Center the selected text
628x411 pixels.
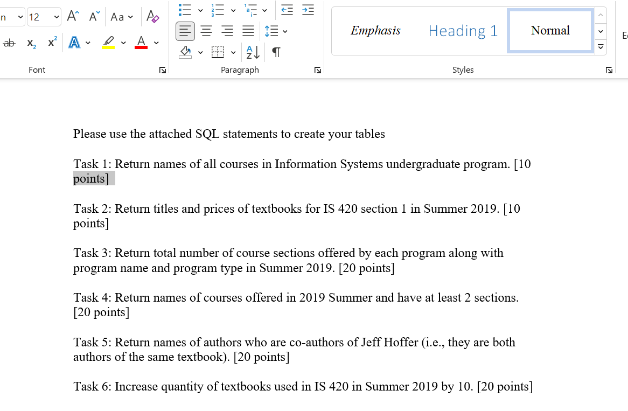click(206, 31)
